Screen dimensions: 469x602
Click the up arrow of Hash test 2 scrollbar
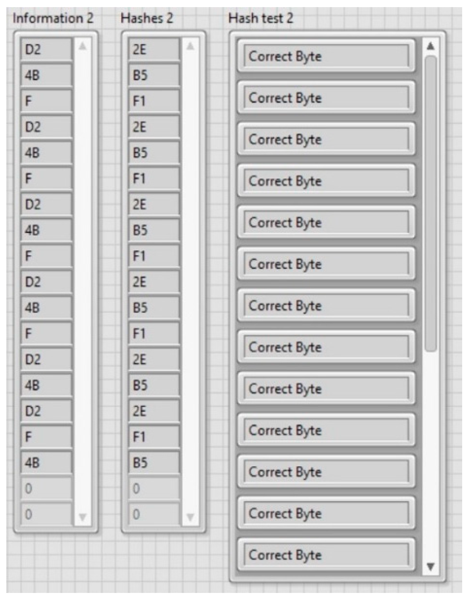click(x=431, y=46)
